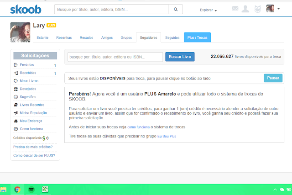Click the Chrome icon in the taskbar

(17, 190)
